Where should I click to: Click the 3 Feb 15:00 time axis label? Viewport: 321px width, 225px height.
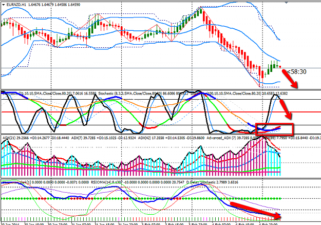coord(175,223)
